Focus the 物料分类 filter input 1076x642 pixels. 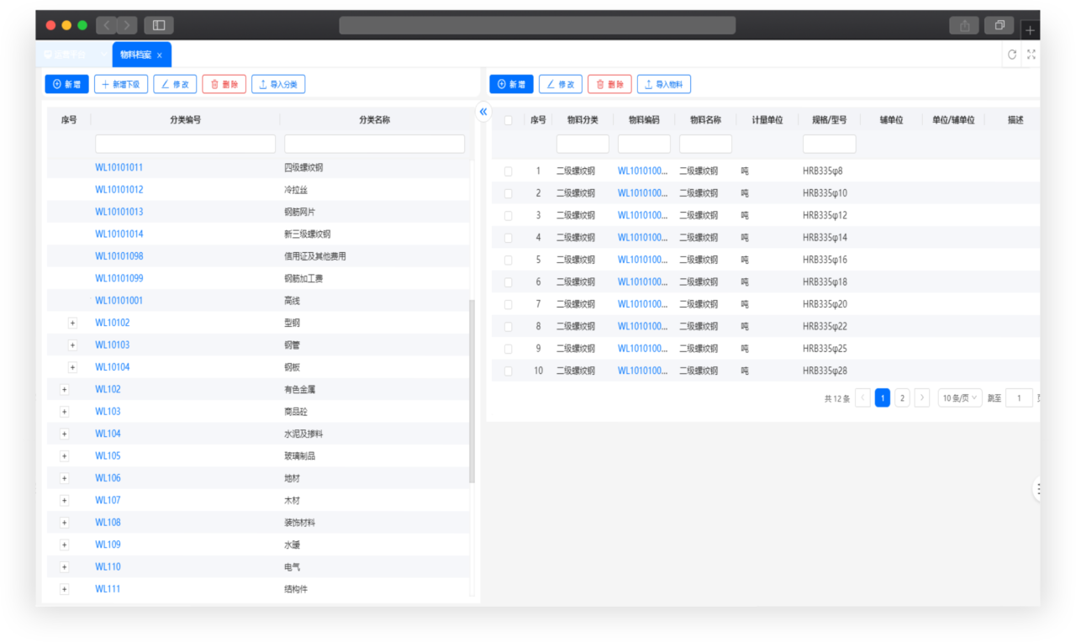(583, 144)
